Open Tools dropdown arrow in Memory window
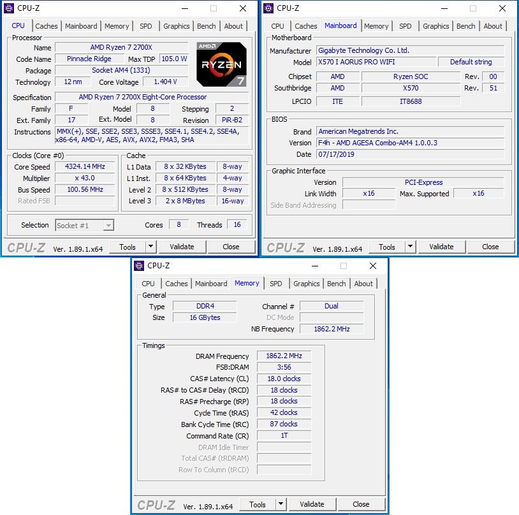The image size is (519, 515). click(x=281, y=504)
